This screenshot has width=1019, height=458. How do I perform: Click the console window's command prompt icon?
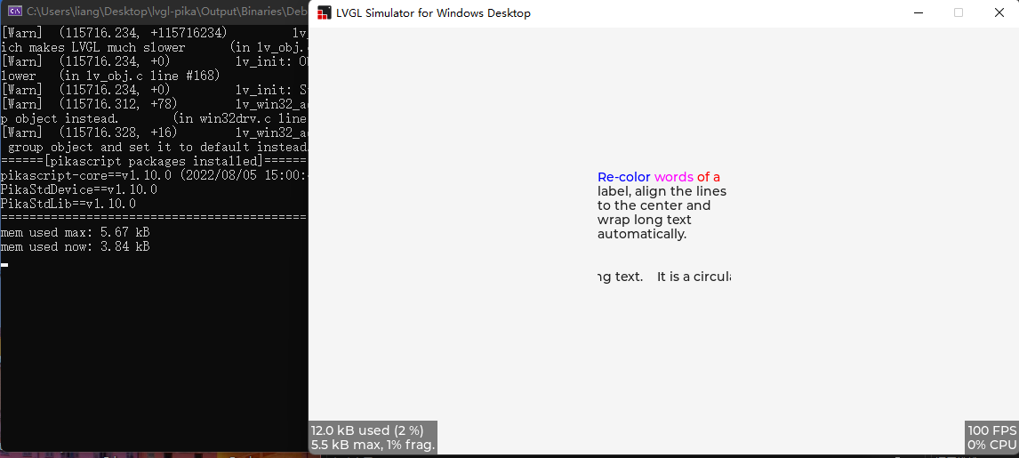pos(13,11)
